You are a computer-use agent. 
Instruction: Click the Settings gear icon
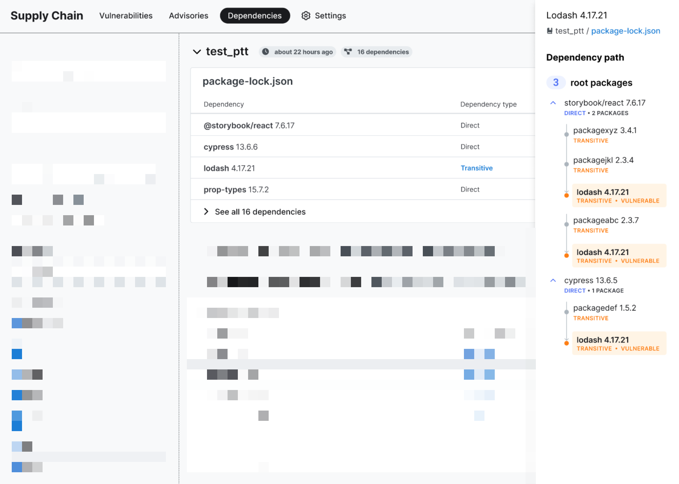306,16
